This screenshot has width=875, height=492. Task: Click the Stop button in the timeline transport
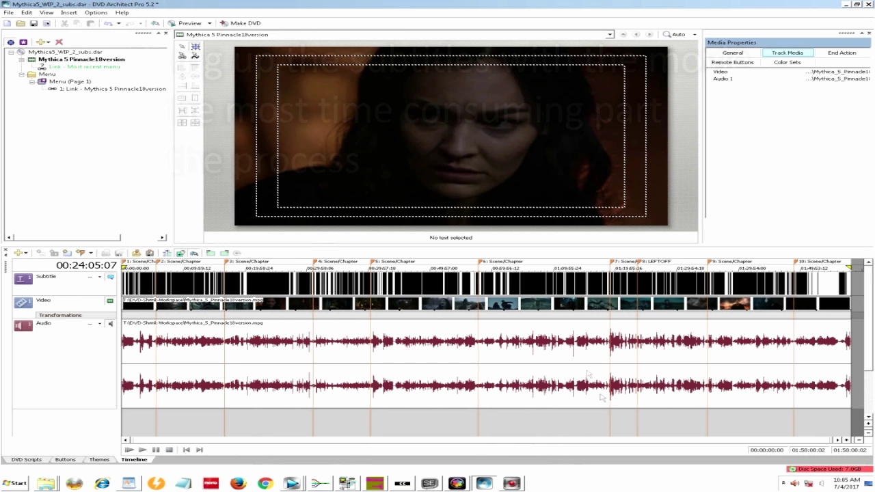click(x=170, y=450)
